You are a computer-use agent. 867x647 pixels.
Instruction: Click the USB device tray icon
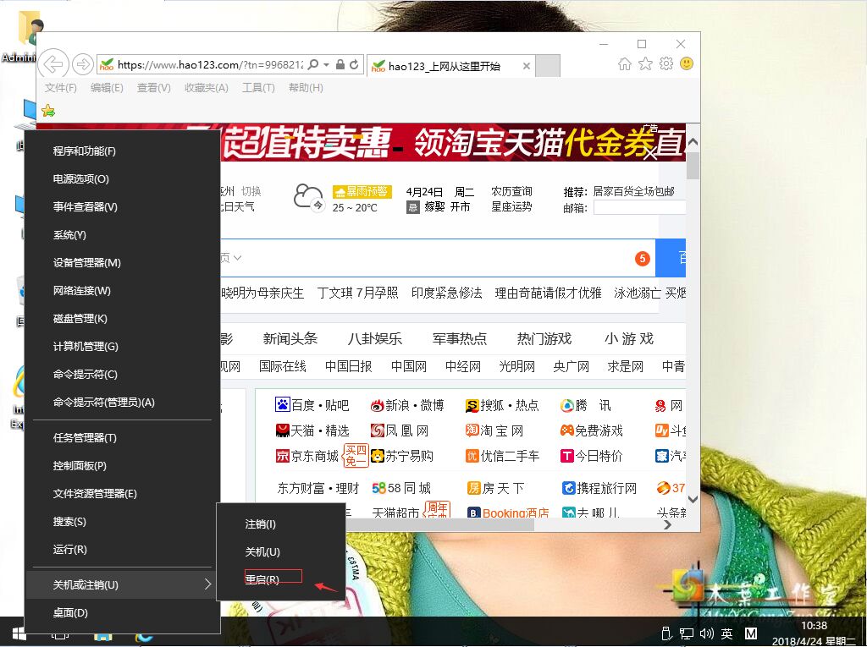click(x=666, y=633)
